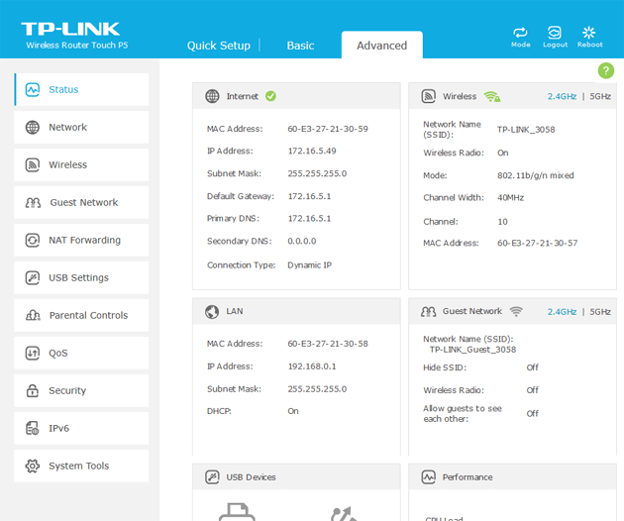Click the USB Devices panel icon
This screenshot has width=624, height=521.
(x=212, y=476)
